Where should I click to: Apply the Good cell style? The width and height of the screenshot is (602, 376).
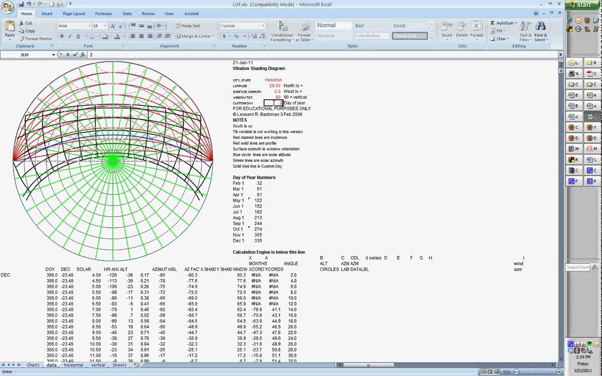(399, 26)
